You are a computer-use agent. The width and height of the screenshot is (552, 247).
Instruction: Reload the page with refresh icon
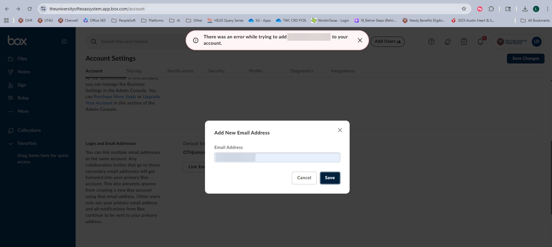pyautogui.click(x=29, y=9)
